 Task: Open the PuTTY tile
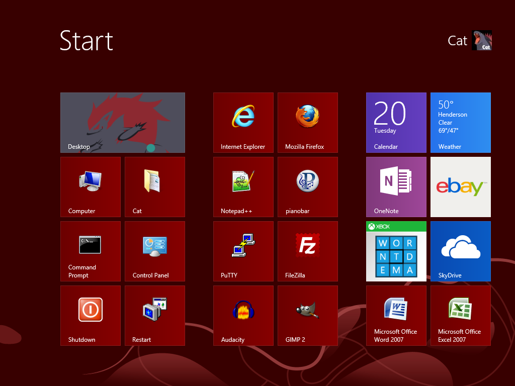point(243,251)
